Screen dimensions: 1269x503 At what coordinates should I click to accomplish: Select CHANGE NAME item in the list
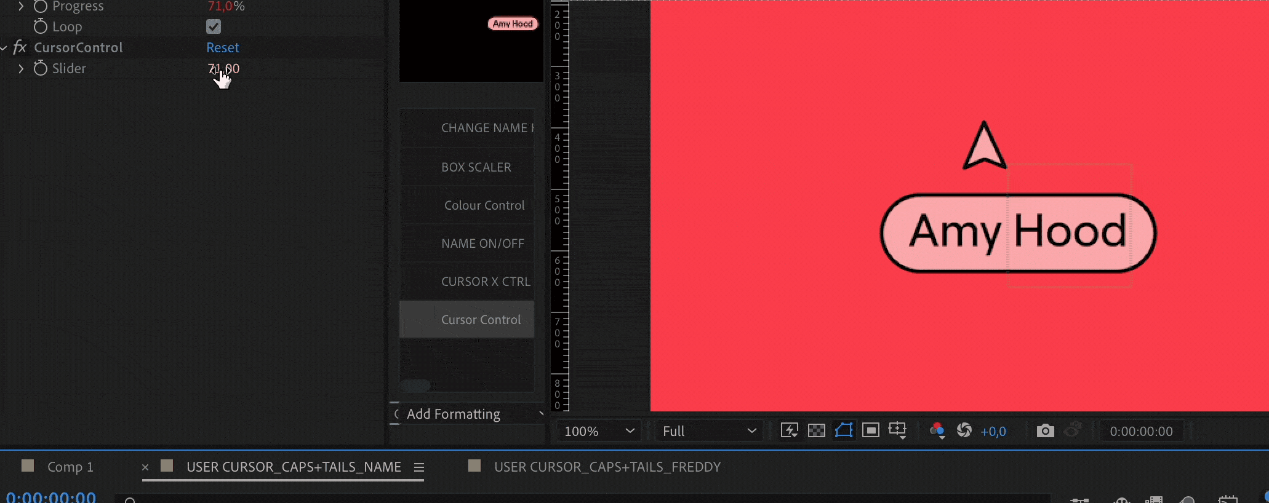click(467, 128)
